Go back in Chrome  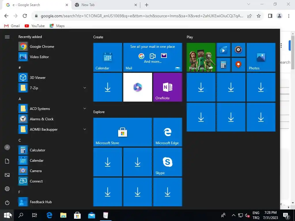tap(6, 16)
